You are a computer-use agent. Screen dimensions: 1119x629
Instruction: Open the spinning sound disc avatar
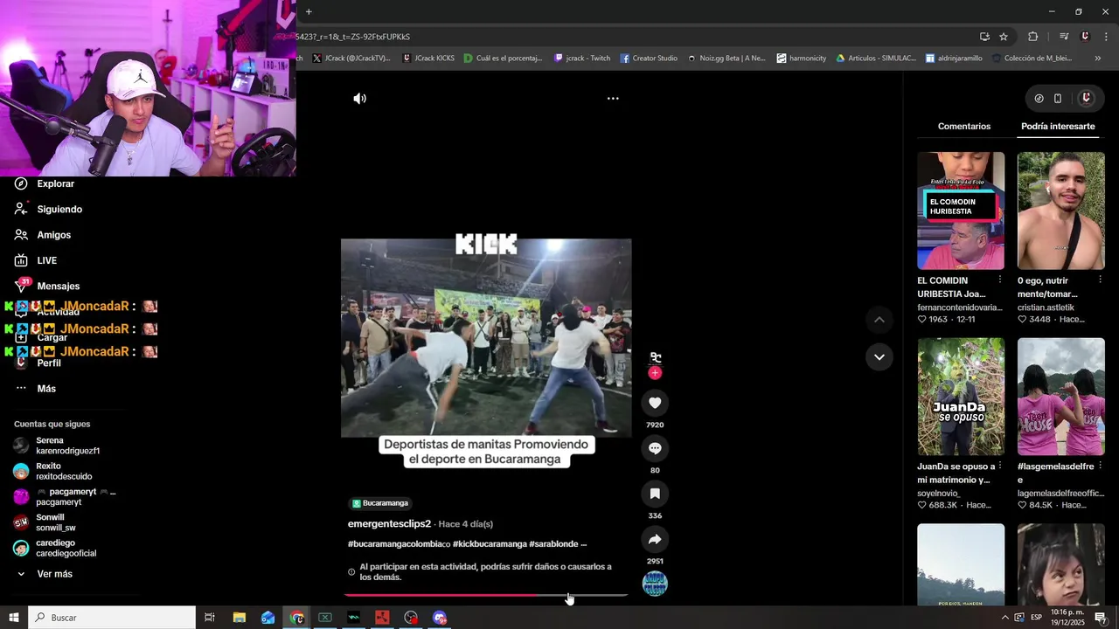655,584
